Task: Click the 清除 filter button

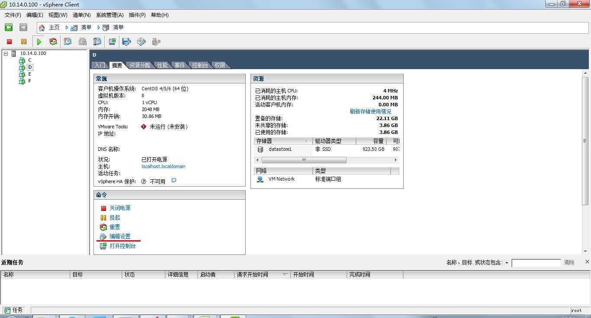Action: 569,263
